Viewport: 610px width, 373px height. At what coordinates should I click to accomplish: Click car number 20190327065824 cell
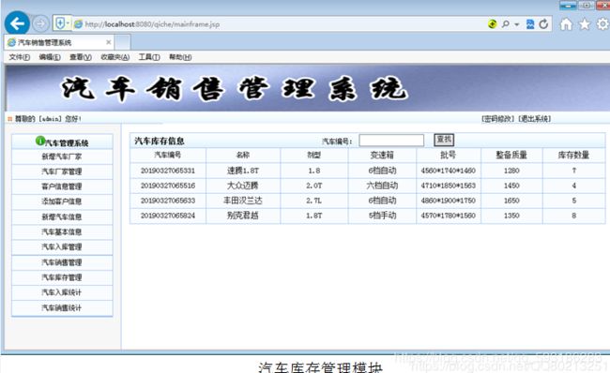pyautogui.click(x=168, y=216)
